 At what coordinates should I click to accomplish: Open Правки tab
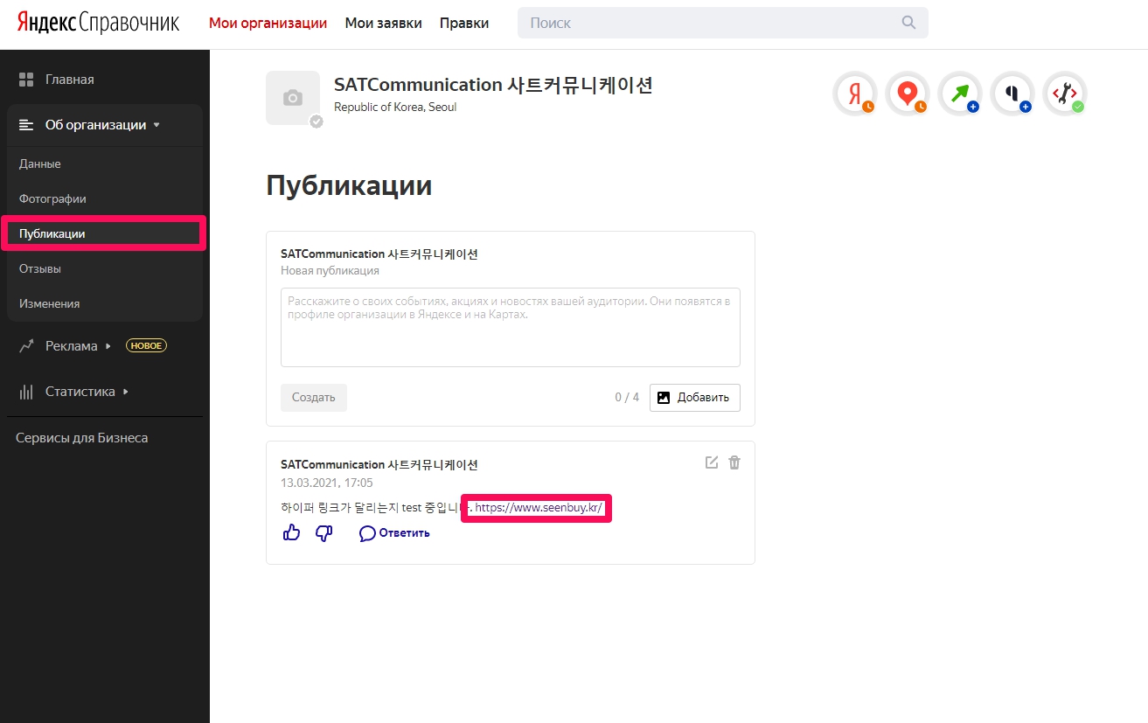pos(464,23)
